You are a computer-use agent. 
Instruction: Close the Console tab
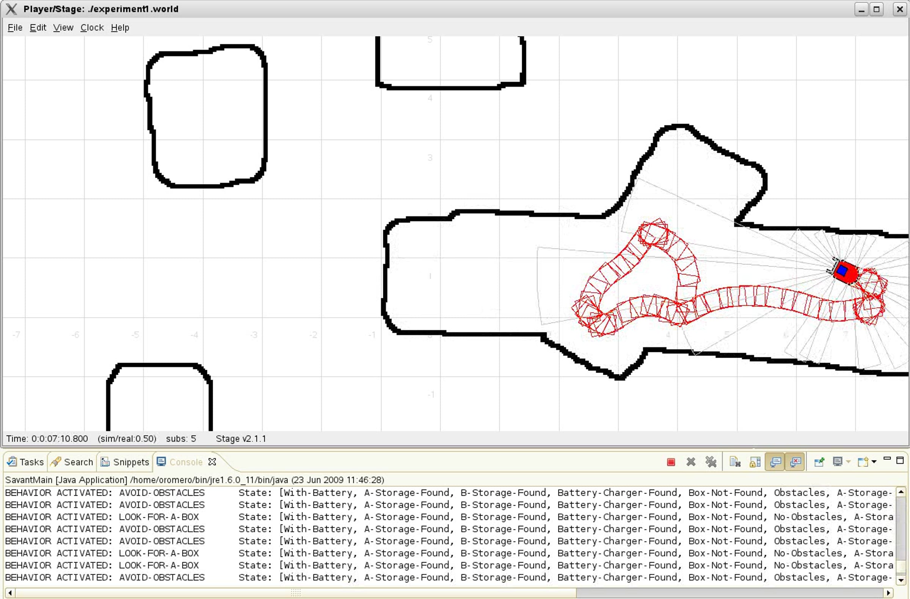tap(212, 462)
